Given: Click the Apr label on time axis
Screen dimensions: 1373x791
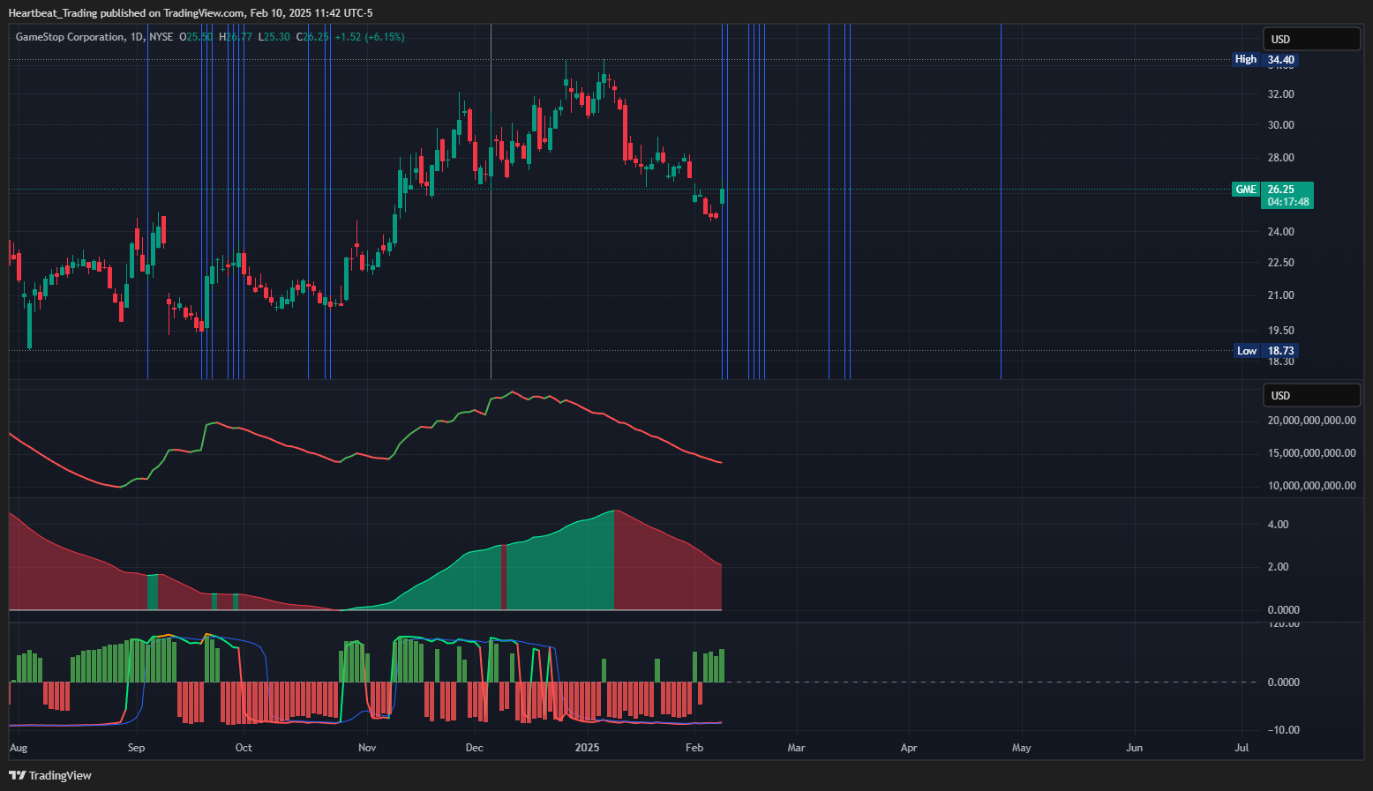Looking at the screenshot, I should 909,748.
